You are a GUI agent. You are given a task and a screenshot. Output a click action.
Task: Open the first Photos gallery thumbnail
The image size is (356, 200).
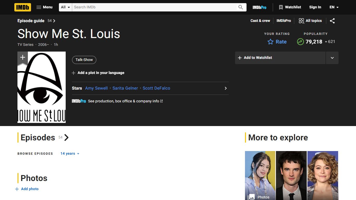[x=260, y=176]
